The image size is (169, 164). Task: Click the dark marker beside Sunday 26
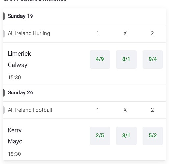[x=4, y=93]
